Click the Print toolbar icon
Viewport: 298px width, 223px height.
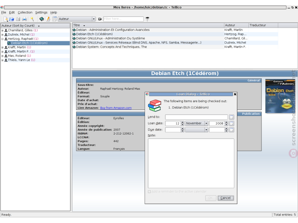pos(24,19)
